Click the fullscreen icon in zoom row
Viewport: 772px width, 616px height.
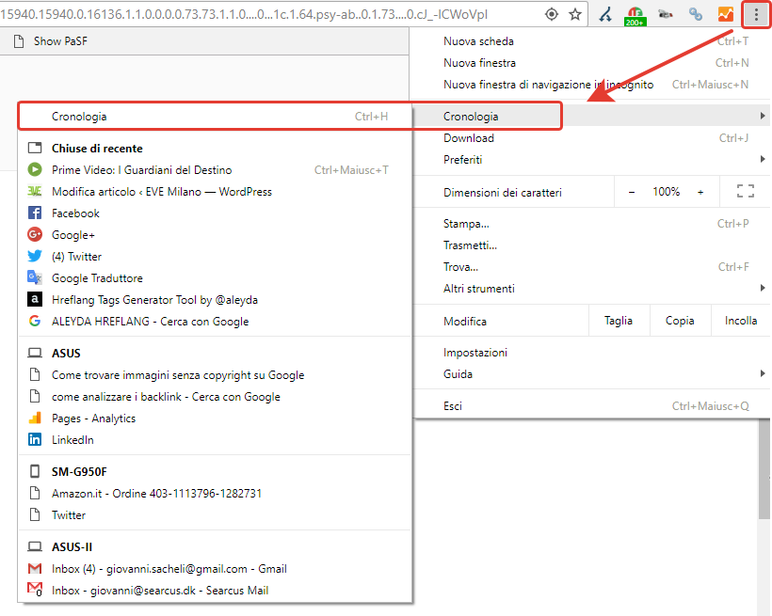click(x=746, y=192)
